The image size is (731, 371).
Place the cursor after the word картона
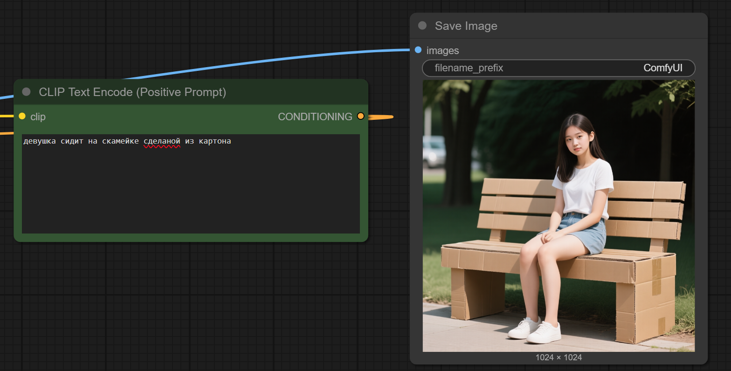point(232,141)
